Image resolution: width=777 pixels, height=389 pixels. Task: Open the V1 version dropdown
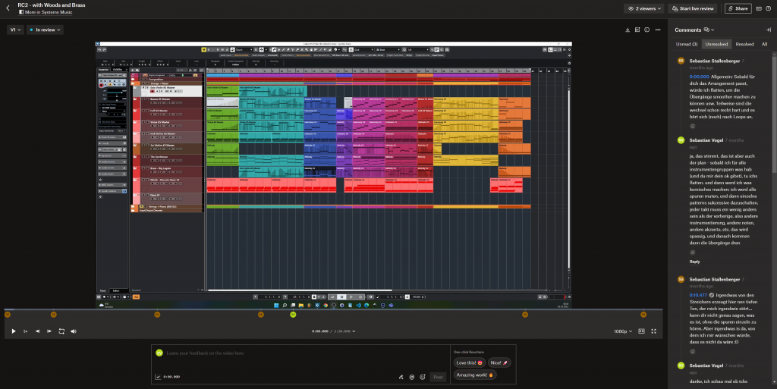15,30
